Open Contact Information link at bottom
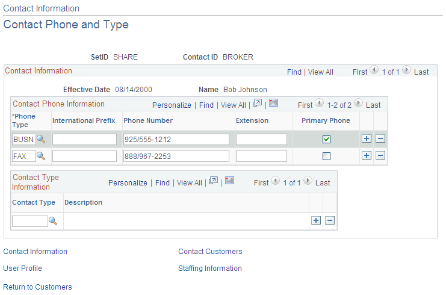 click(36, 252)
